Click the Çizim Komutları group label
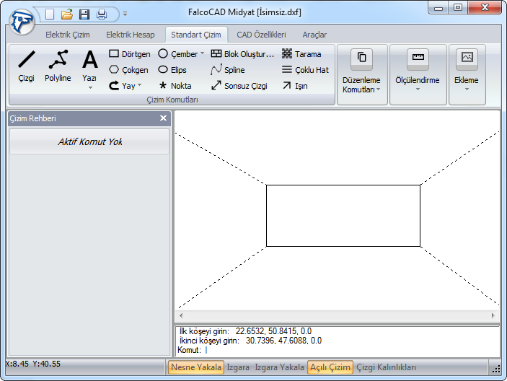The height and width of the screenshot is (381, 507). 172,100
